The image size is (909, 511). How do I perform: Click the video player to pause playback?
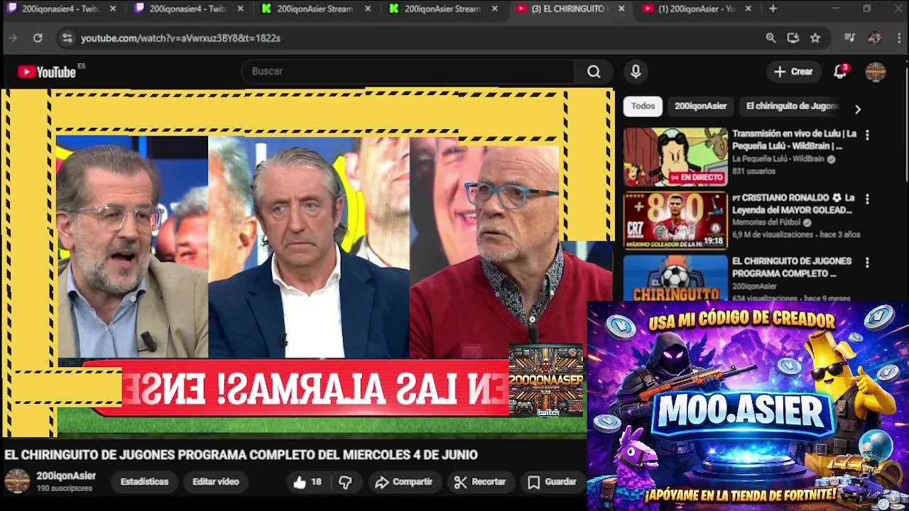click(x=307, y=263)
